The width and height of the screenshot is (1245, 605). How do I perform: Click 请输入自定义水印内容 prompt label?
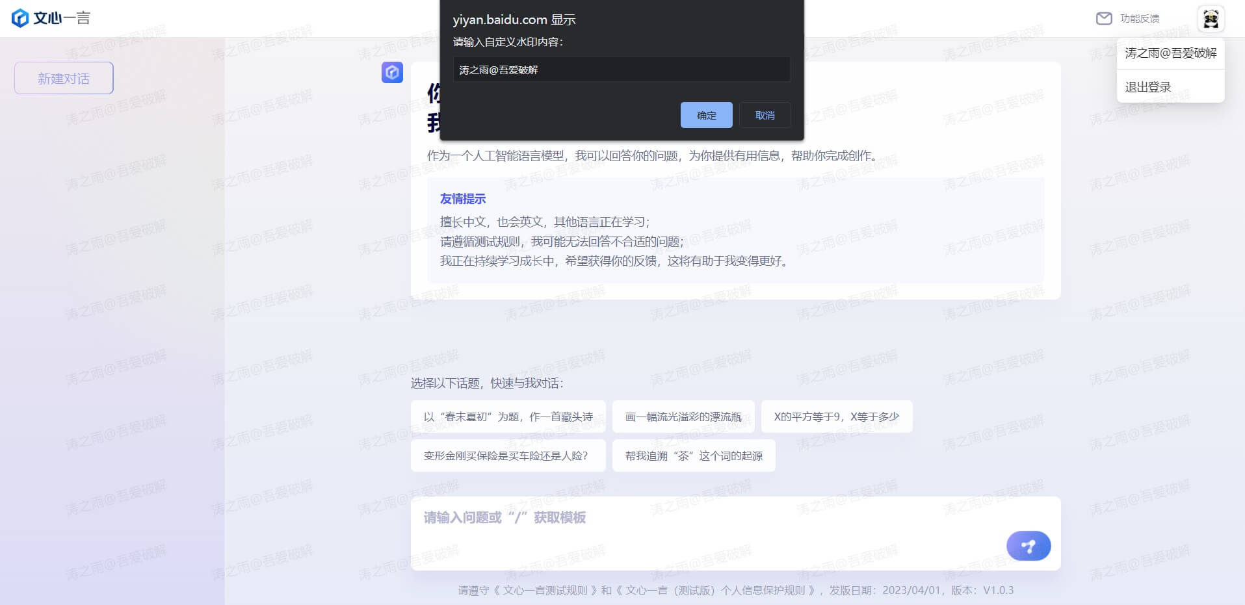(508, 42)
